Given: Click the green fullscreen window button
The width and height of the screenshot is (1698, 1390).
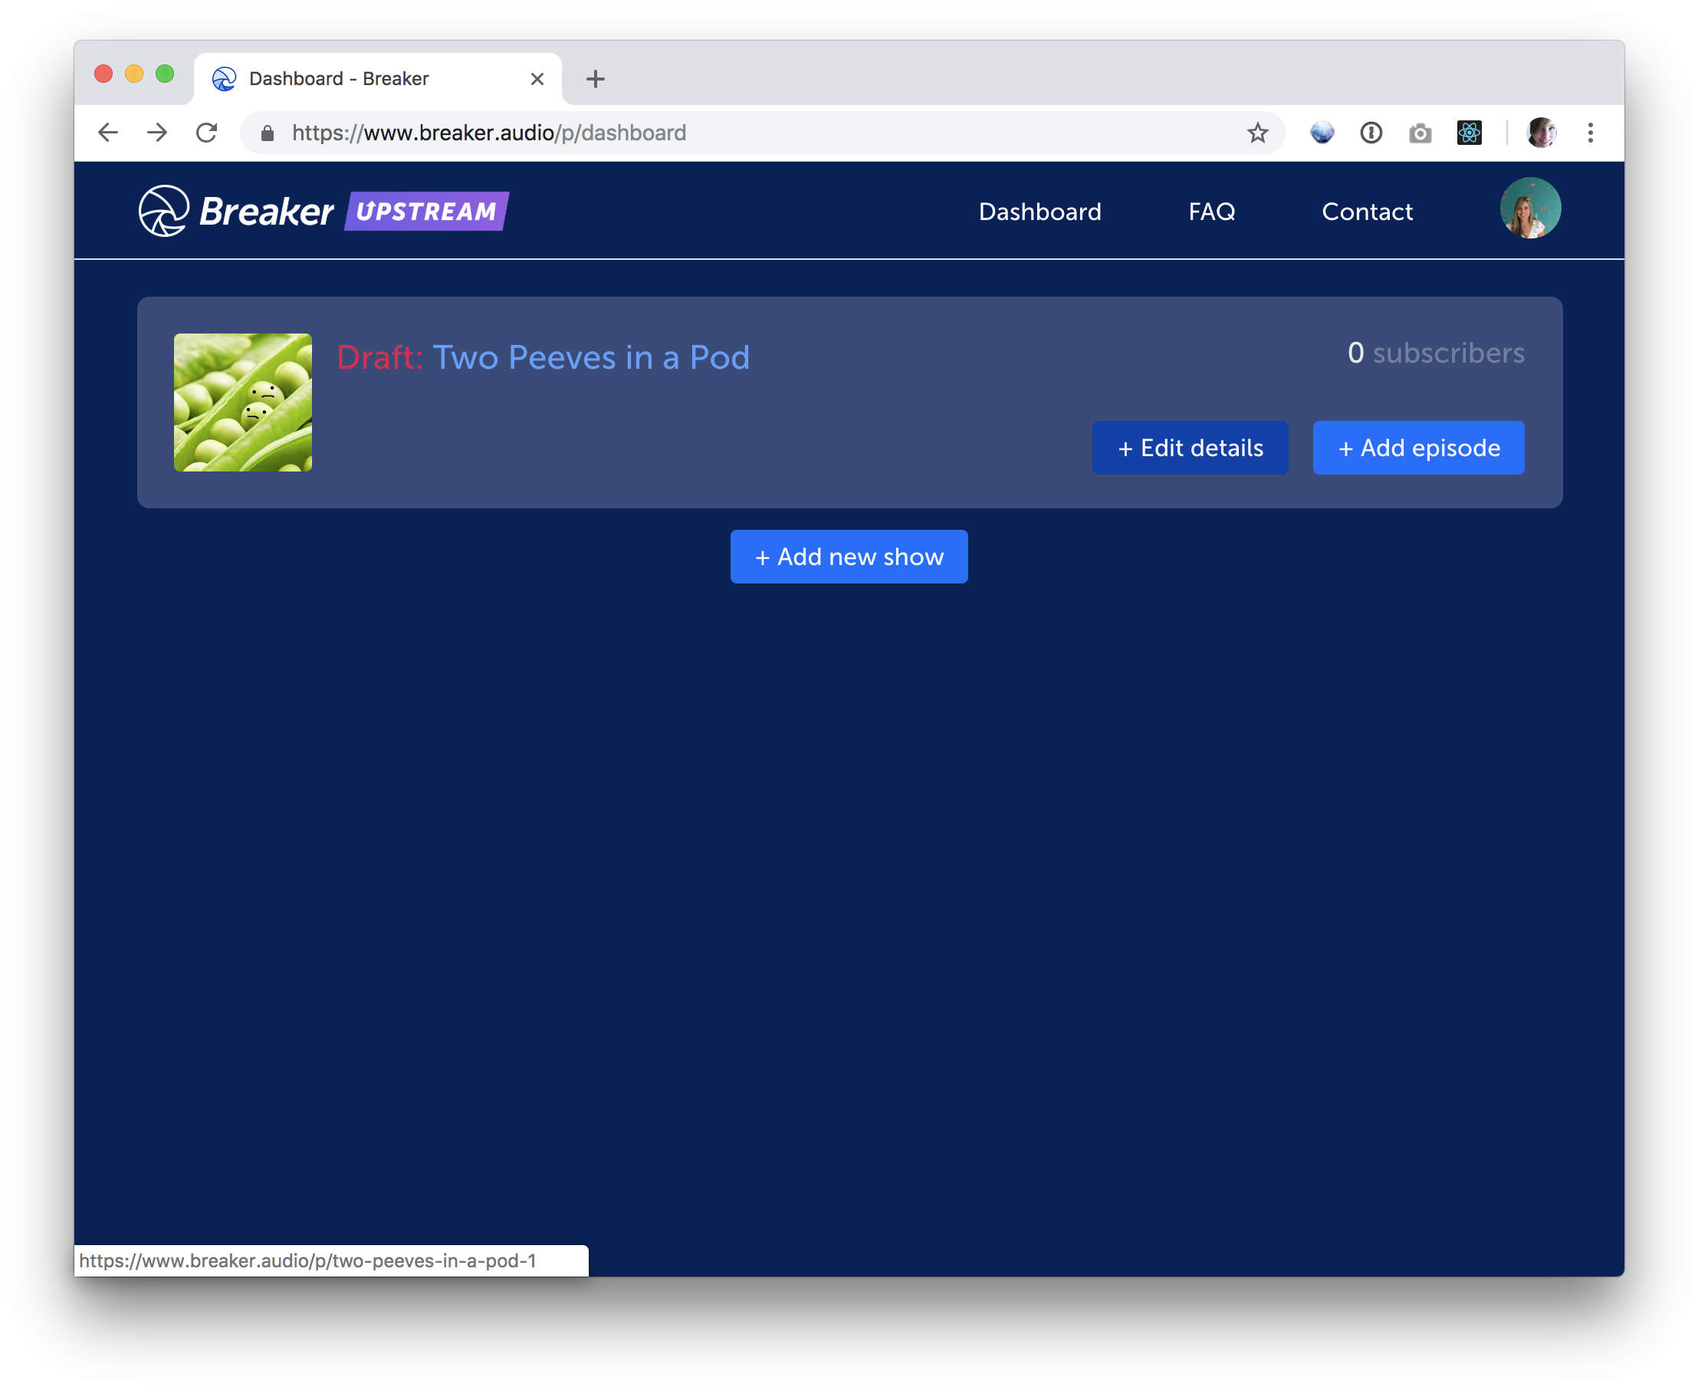Looking at the screenshot, I should (x=165, y=74).
